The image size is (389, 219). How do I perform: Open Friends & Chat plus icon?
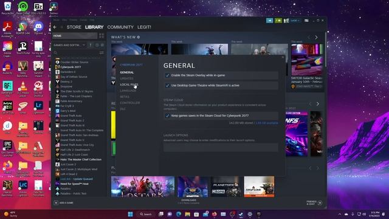[320, 203]
